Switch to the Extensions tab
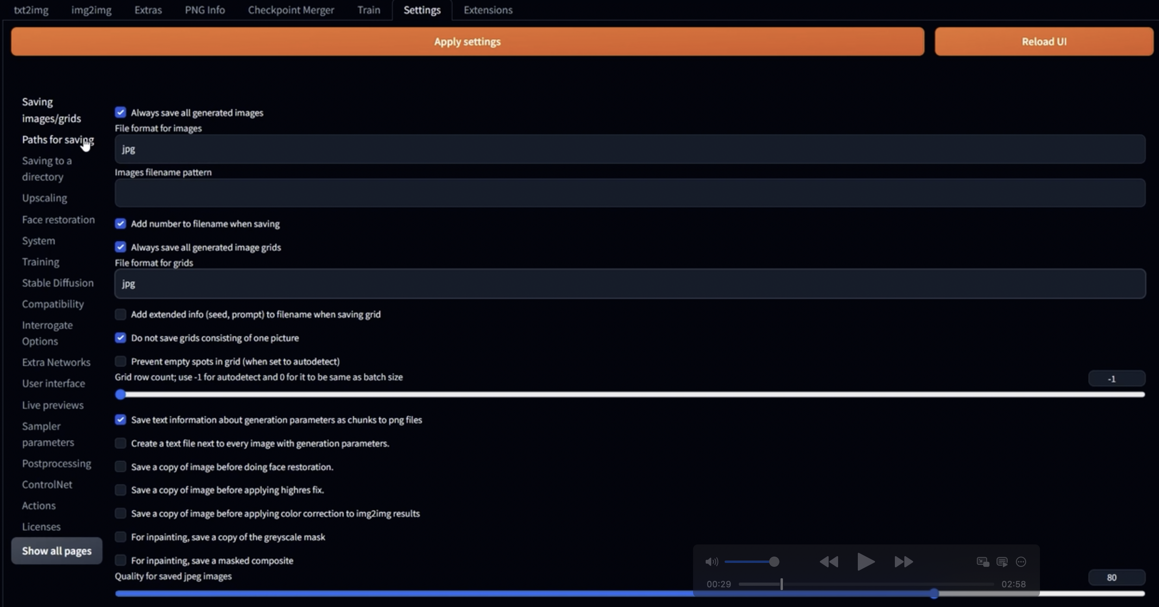Image resolution: width=1159 pixels, height=607 pixels. click(488, 10)
